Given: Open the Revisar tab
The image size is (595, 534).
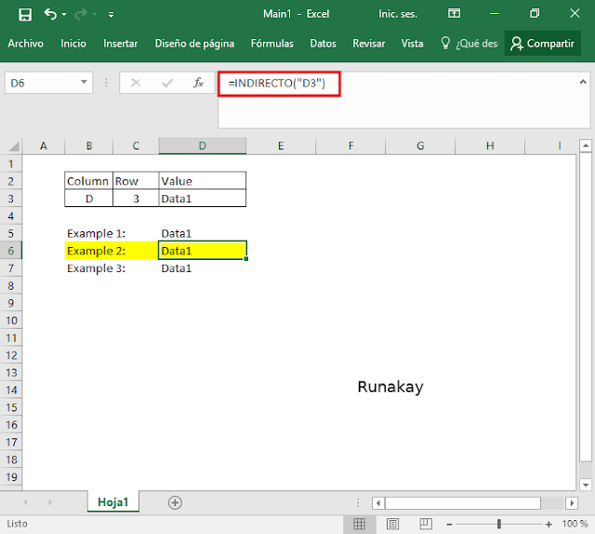Looking at the screenshot, I should [x=368, y=44].
